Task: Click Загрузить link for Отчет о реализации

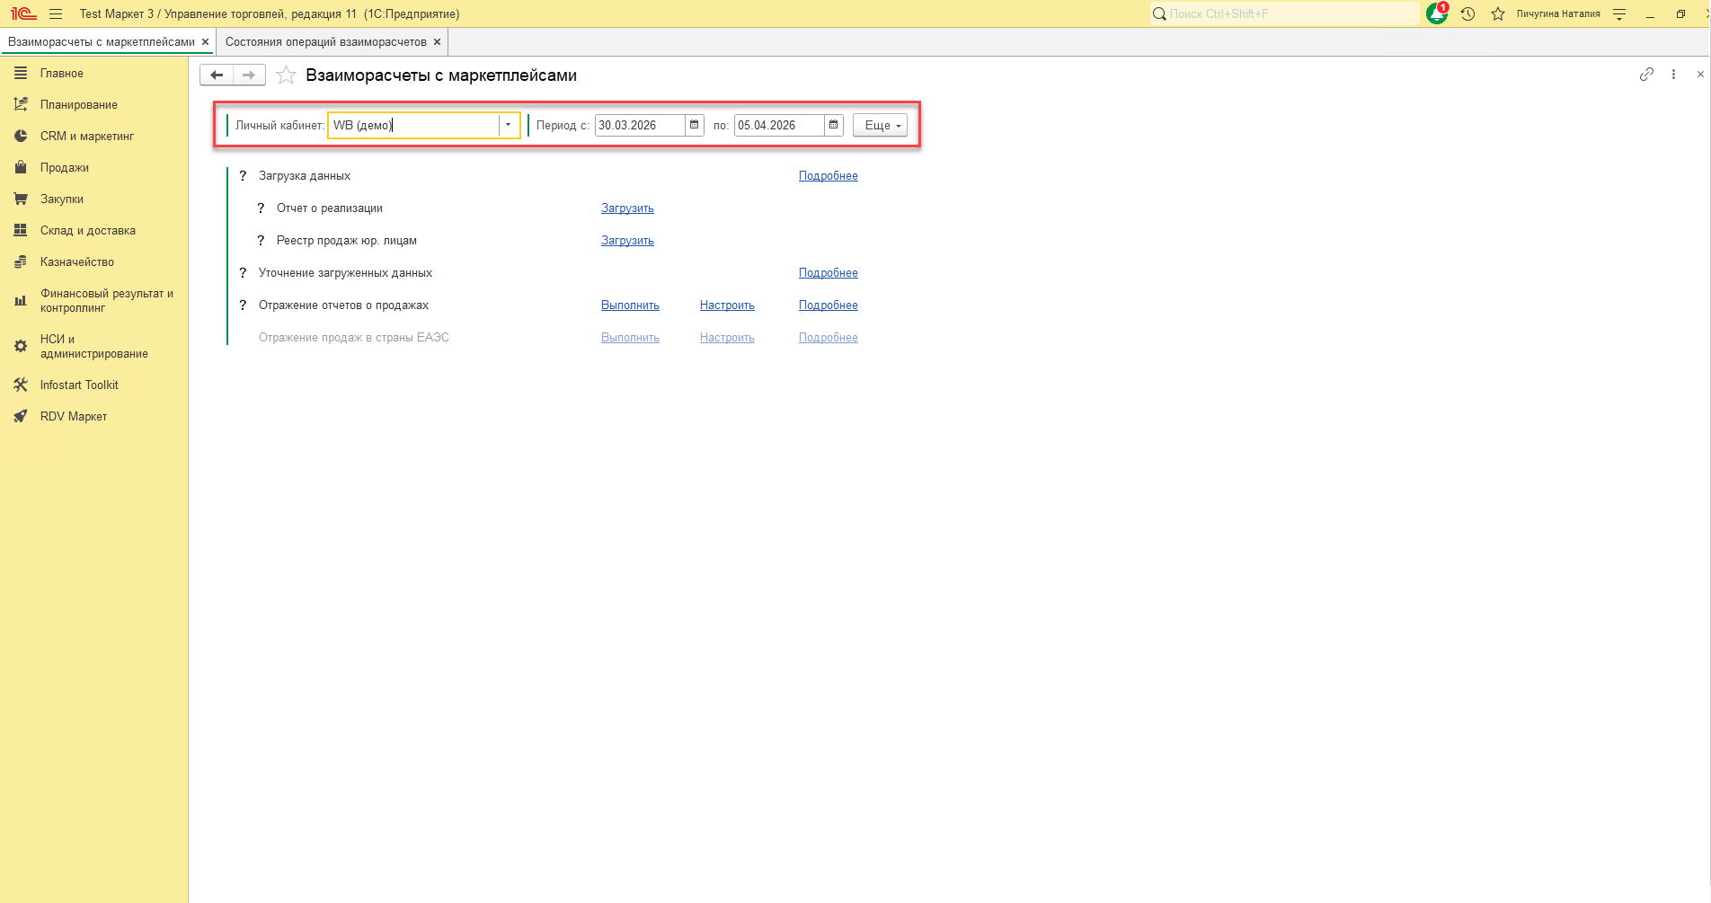Action: point(627,208)
